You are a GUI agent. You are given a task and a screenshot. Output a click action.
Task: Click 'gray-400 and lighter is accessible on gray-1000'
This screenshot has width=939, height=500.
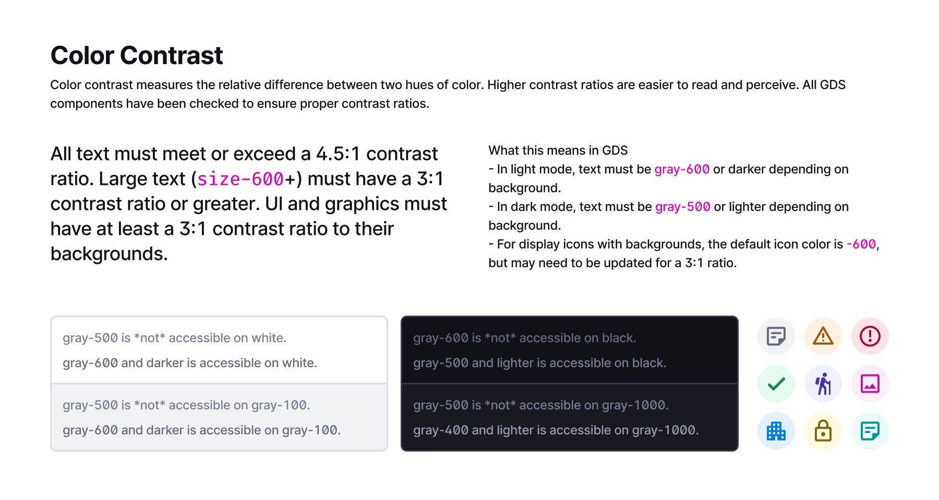556,430
